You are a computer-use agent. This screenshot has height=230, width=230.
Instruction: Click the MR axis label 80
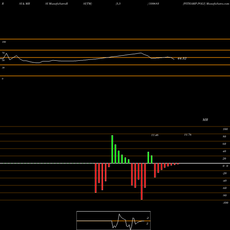pos(224,137)
